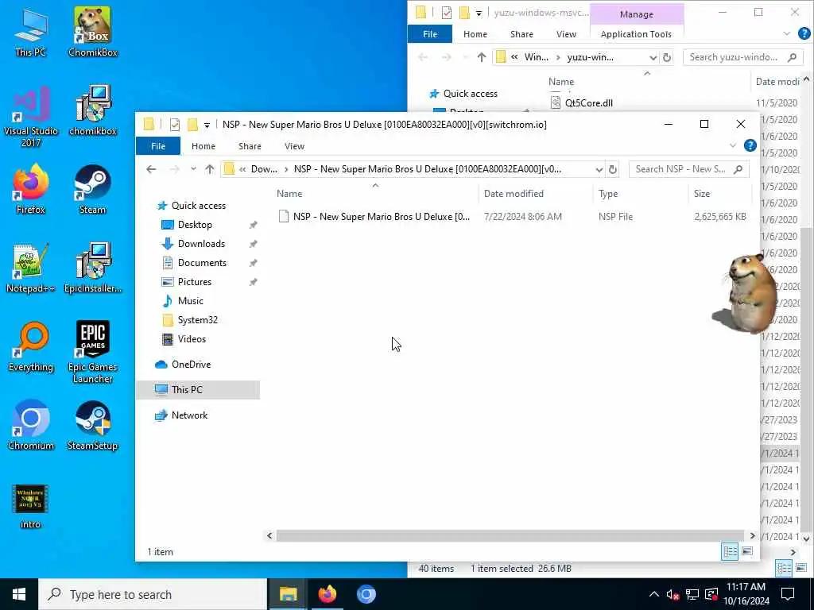Click Firefox icon in taskbar
This screenshot has height=610, width=814.
(327, 594)
